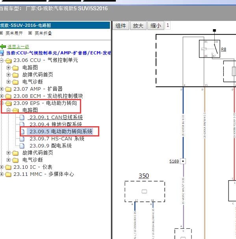Image resolution: width=236 pixels, height=239 pixels.
Task: Collapse the 23.06 CCU node
Action: [x=1, y=60]
